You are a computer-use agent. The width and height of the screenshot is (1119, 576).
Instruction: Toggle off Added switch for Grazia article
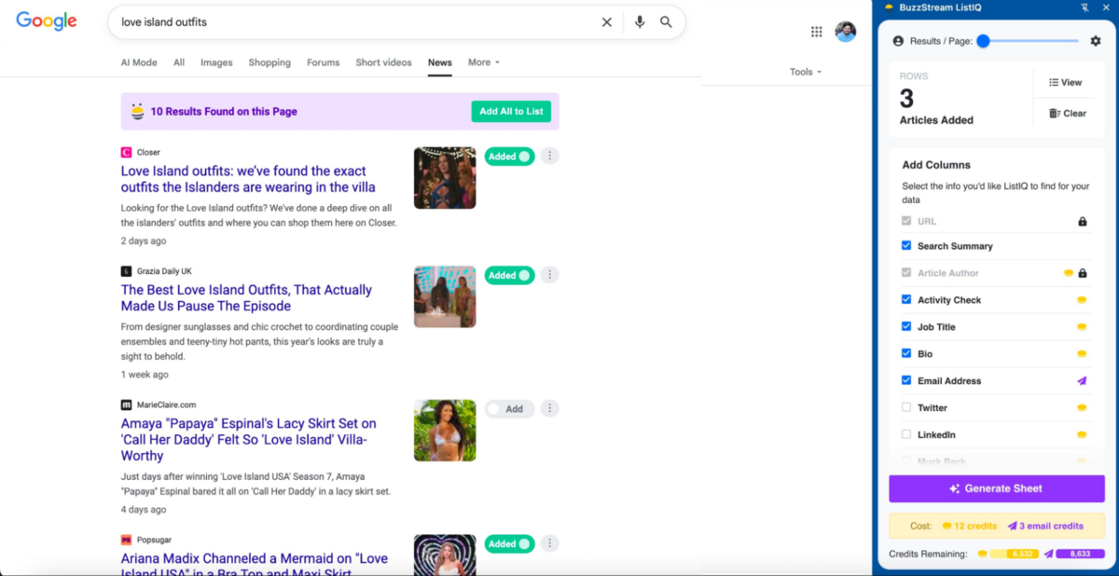point(509,276)
